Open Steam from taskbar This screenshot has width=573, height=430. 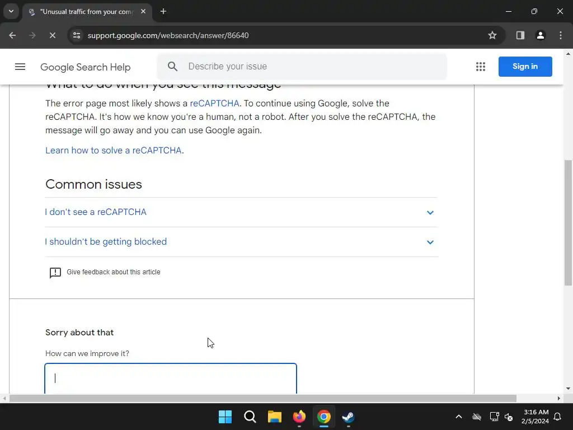[x=348, y=417]
